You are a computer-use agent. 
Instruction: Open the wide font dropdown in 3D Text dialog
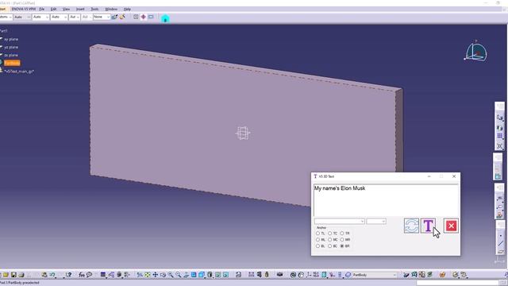[x=340, y=222]
